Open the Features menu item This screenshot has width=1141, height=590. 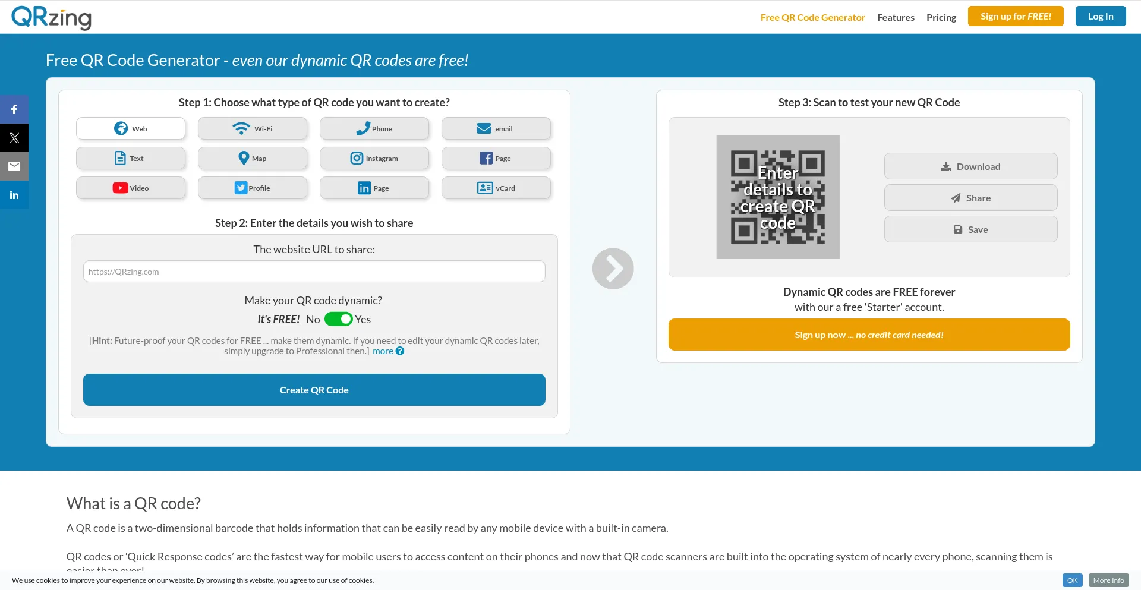pyautogui.click(x=896, y=17)
